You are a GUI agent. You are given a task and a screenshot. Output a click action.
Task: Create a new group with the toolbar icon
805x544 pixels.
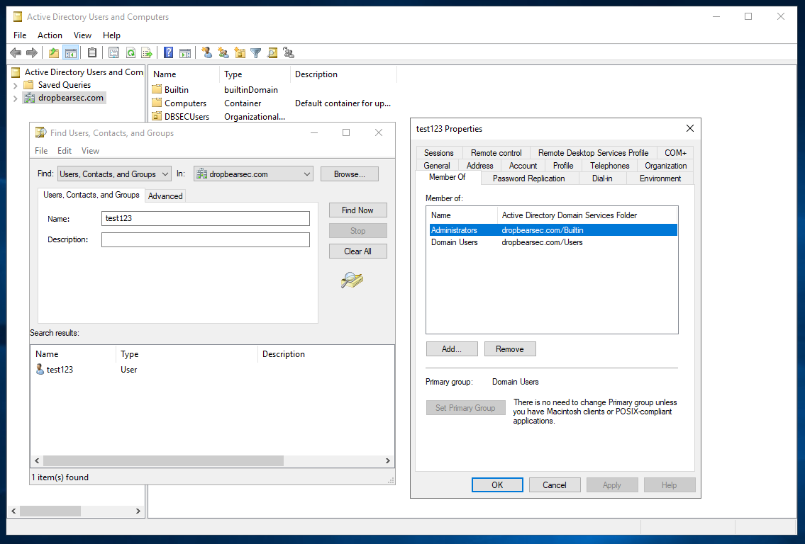(223, 53)
